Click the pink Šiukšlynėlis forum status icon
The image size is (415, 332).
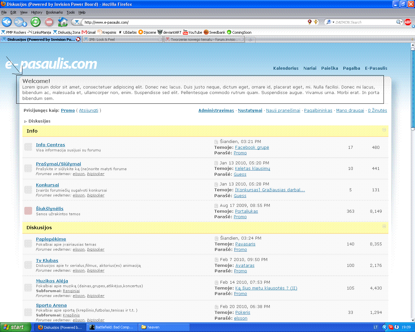28,211
